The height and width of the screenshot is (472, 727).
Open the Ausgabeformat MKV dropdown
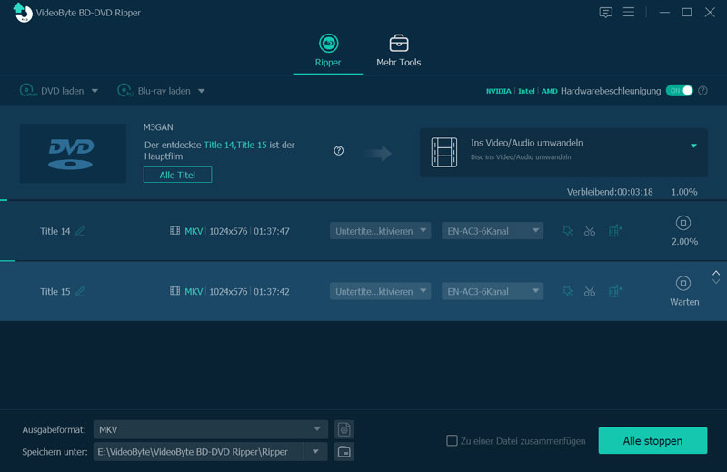pyautogui.click(x=317, y=429)
